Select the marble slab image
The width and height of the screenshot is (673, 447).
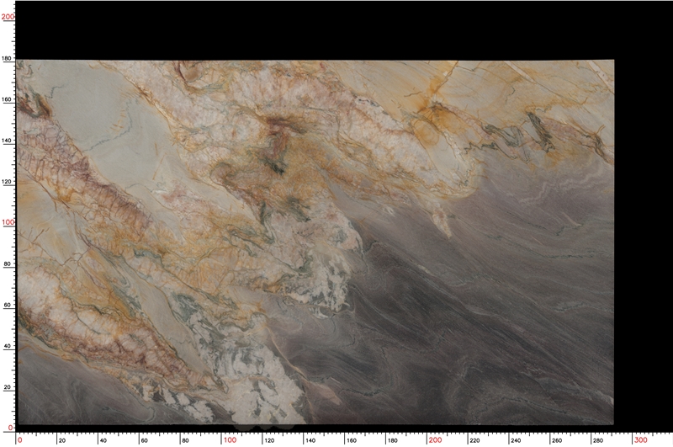[315, 242]
